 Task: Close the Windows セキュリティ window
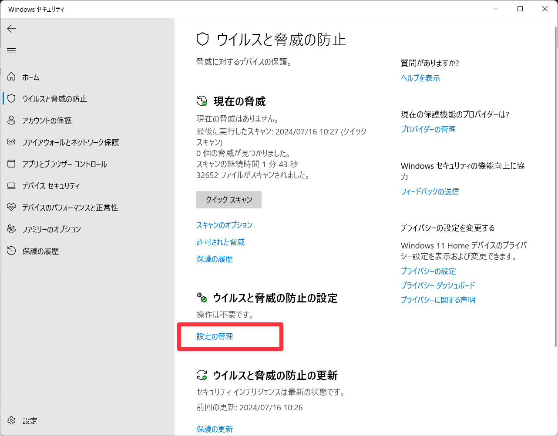(x=545, y=9)
